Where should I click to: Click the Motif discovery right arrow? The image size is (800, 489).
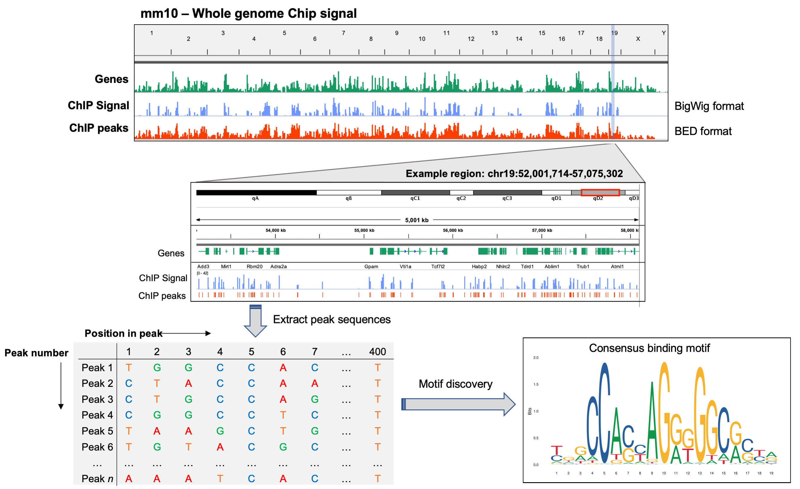point(458,404)
